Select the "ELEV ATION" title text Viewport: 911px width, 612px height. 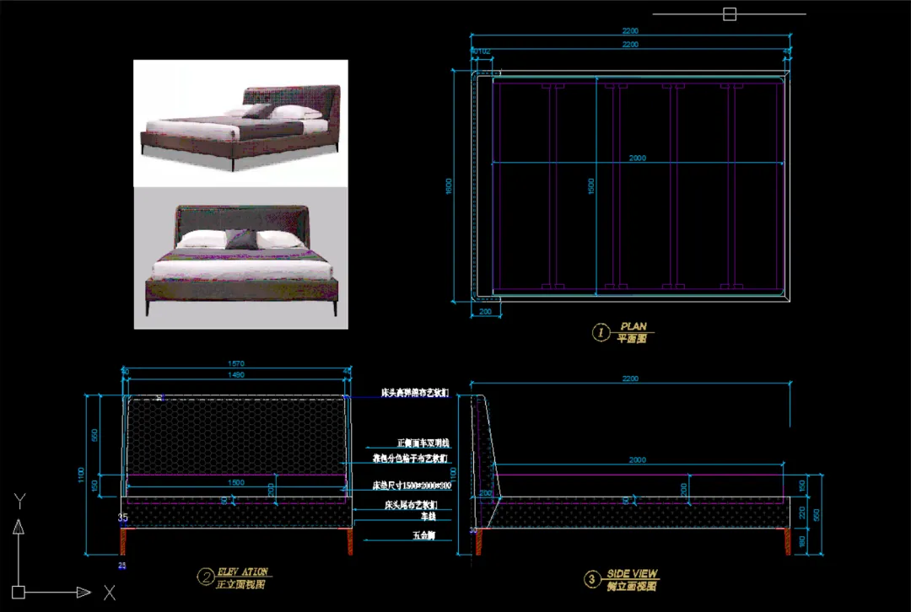click(x=242, y=572)
